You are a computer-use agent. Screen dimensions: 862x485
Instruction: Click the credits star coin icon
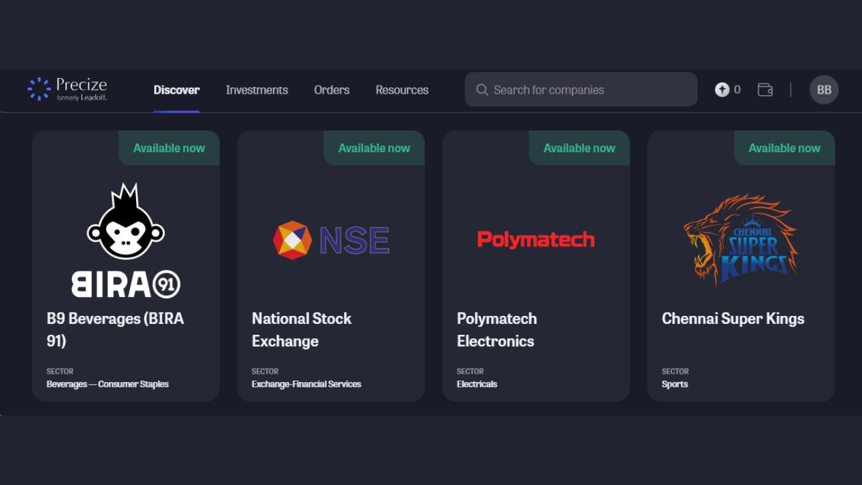[722, 90]
